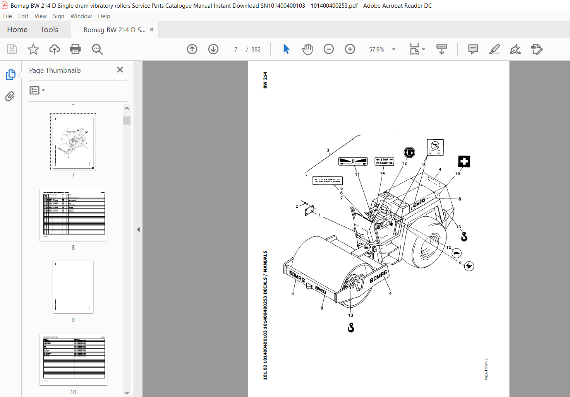Open the thumbnails options menu button
This screenshot has width=570, height=397.
pyautogui.click(x=37, y=90)
